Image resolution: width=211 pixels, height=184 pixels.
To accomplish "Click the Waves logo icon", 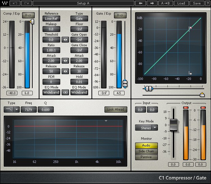I will pyautogui.click(x=5, y=3).
